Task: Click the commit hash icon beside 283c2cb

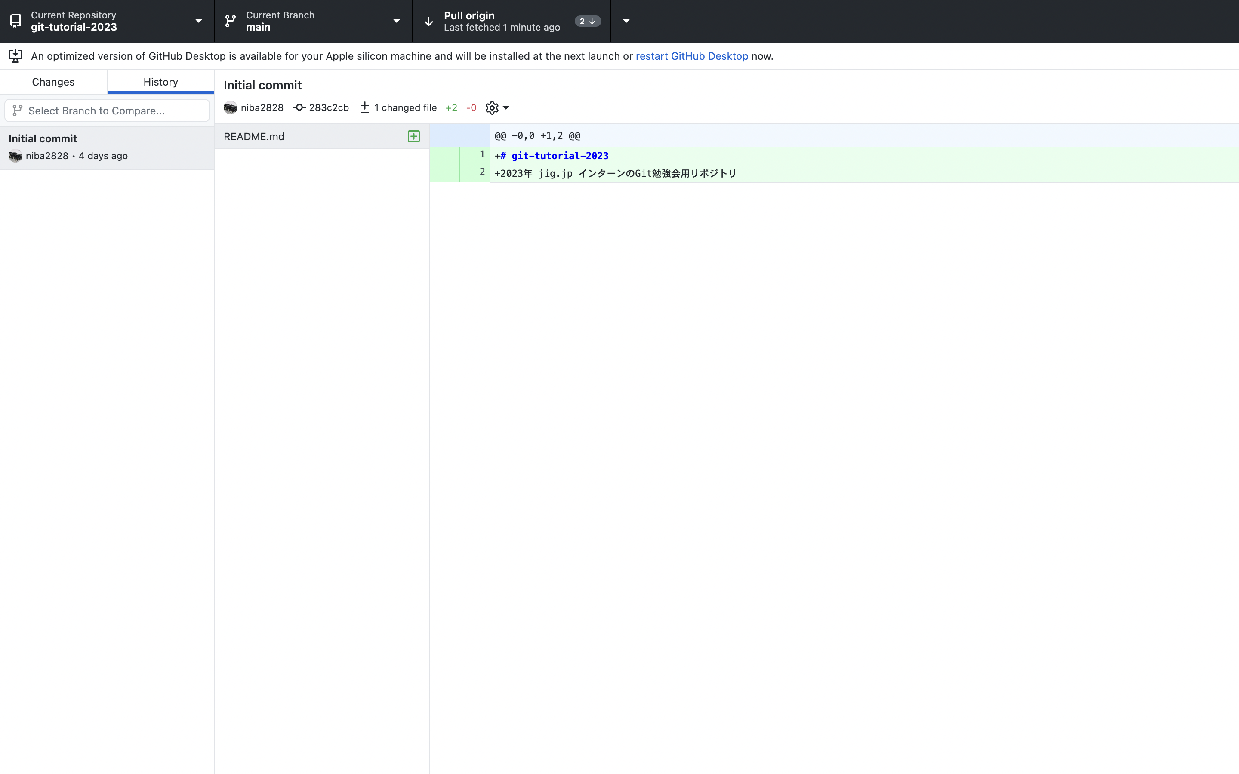Action: [299, 107]
